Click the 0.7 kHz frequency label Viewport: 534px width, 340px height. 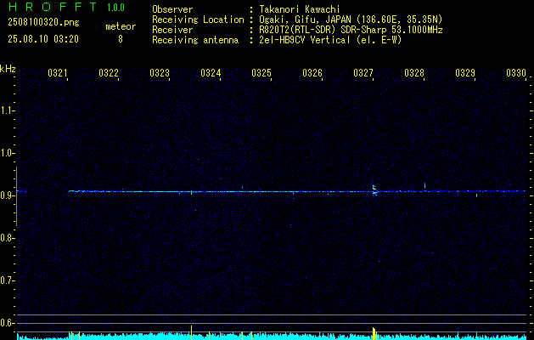(x=7, y=280)
